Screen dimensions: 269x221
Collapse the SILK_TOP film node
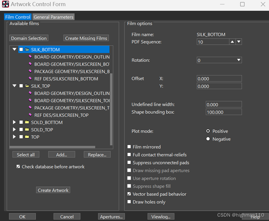[14, 86]
